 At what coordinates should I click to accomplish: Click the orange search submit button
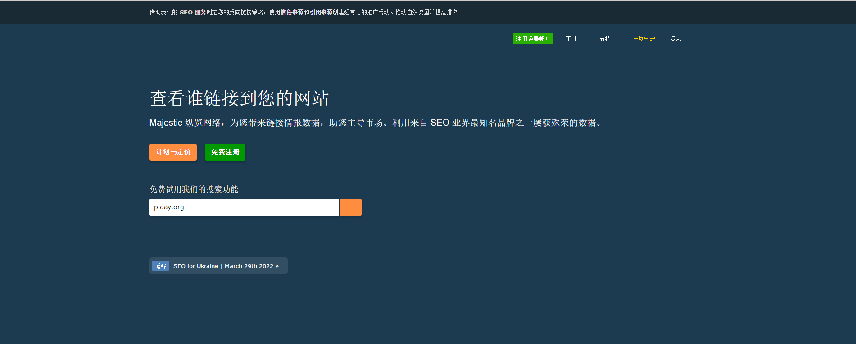(x=351, y=207)
